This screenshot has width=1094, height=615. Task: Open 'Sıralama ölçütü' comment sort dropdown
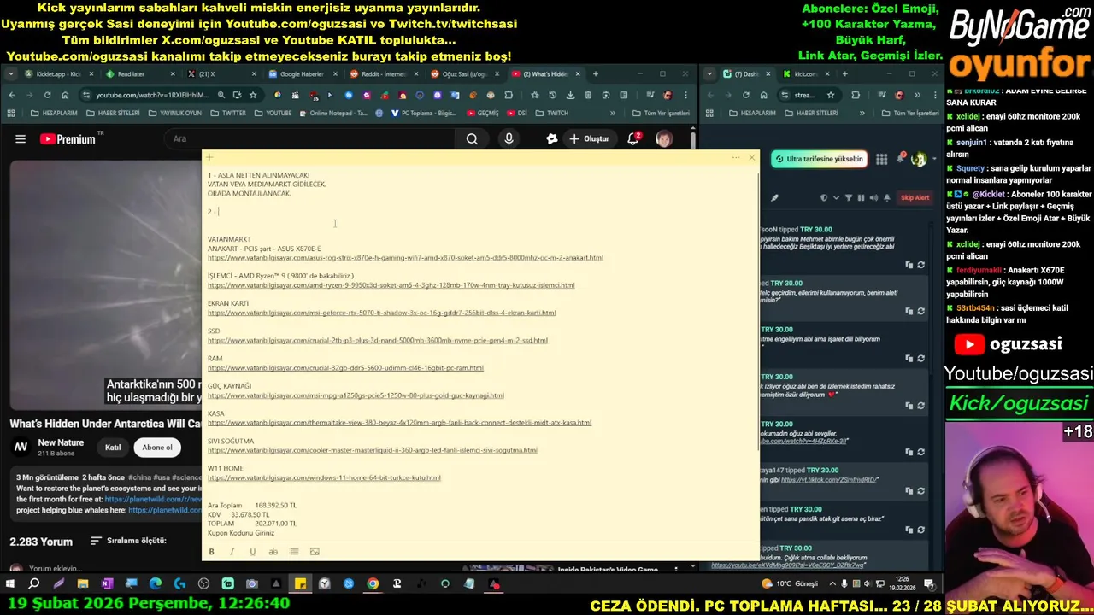click(128, 541)
